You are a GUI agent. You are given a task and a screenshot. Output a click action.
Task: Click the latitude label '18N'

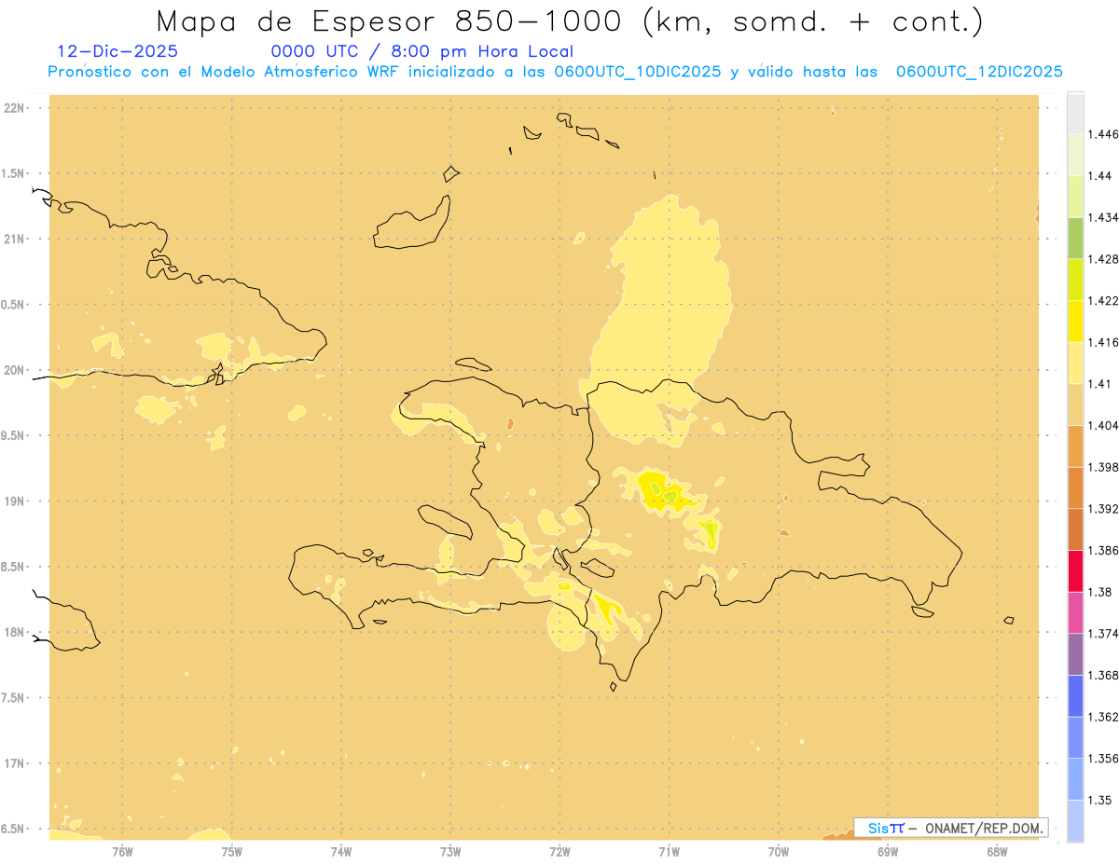point(15,632)
